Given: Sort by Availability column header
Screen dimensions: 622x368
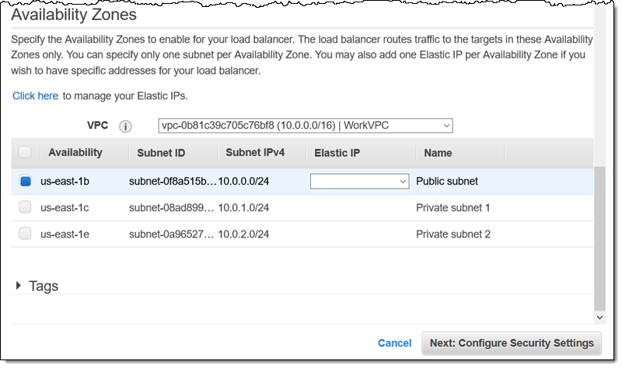Looking at the screenshot, I should click(75, 153).
